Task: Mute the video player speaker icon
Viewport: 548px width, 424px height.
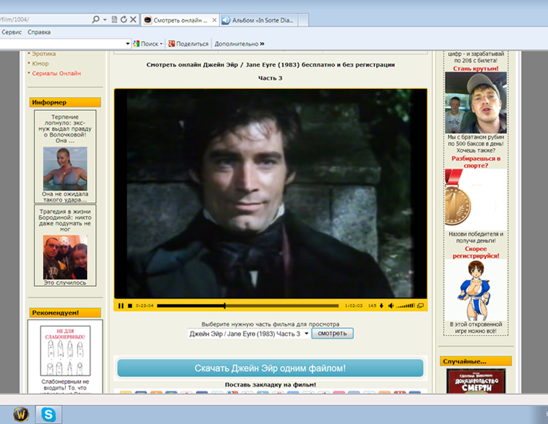Action: (391, 306)
